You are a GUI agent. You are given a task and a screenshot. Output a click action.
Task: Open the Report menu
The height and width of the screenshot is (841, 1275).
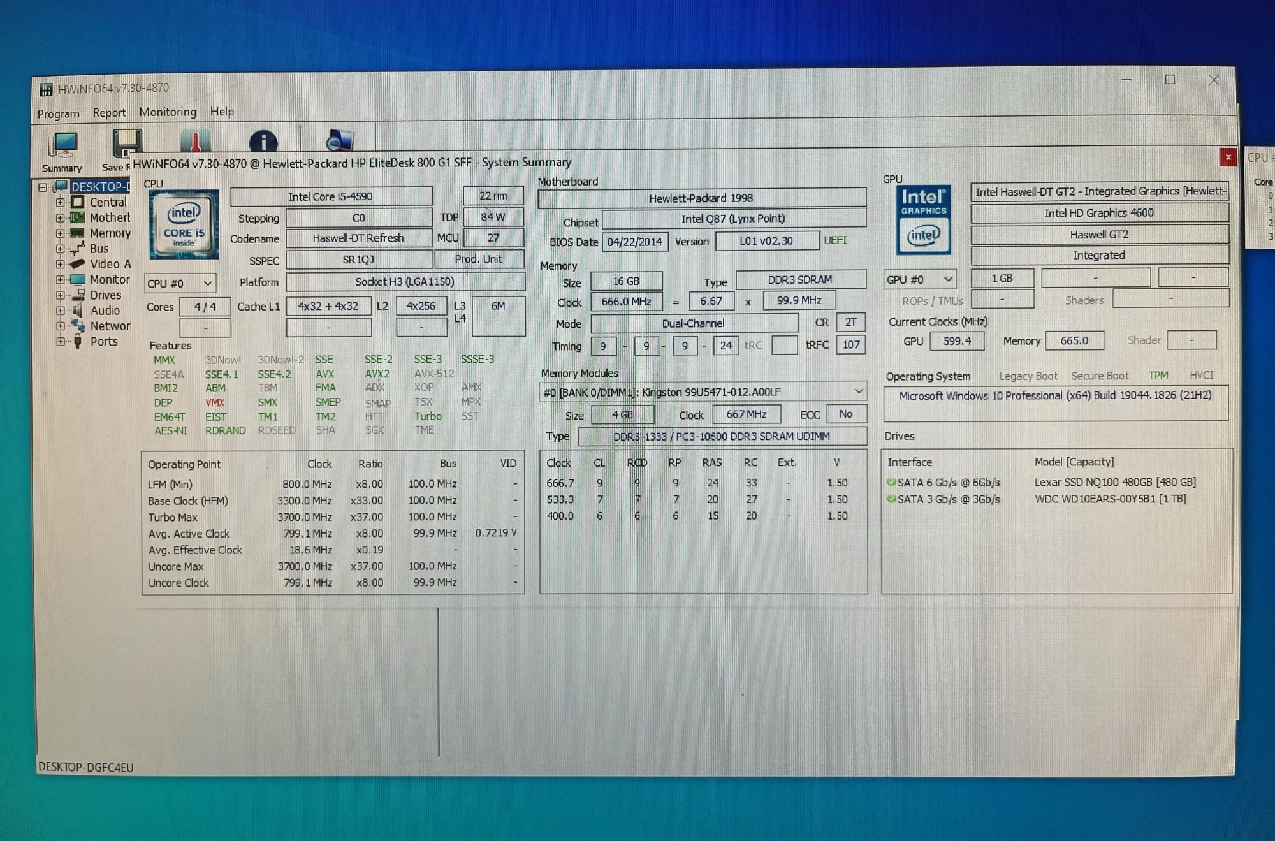(109, 113)
